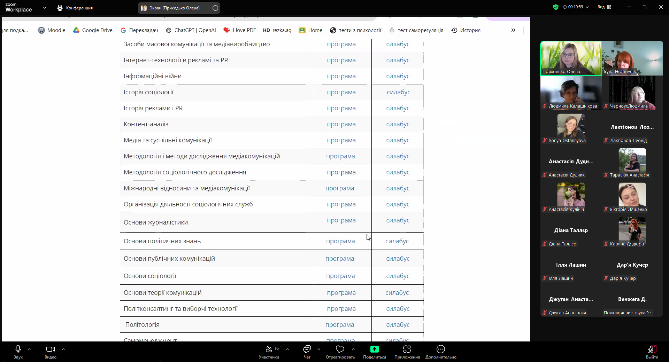Open the Chat panel icon

pyautogui.click(x=307, y=349)
